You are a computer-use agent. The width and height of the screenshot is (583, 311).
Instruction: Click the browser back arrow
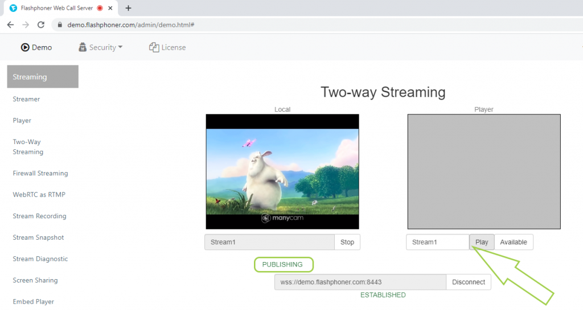(10, 25)
